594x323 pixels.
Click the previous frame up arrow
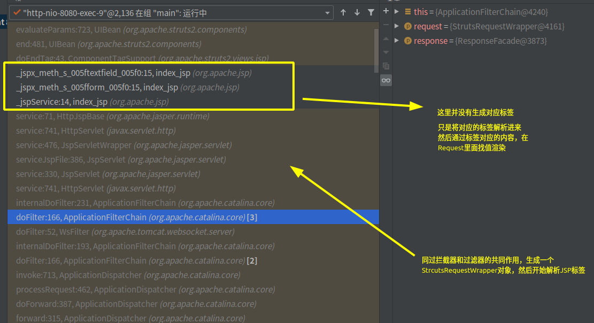[x=343, y=12]
